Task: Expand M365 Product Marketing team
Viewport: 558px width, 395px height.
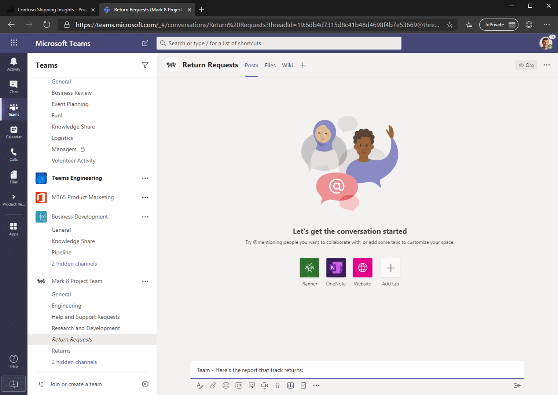Action: tap(83, 197)
